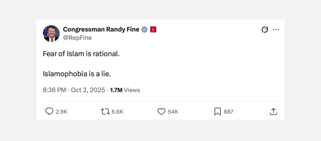Click the 2.9K replies count
This screenshot has width=321, height=141.
(x=61, y=112)
